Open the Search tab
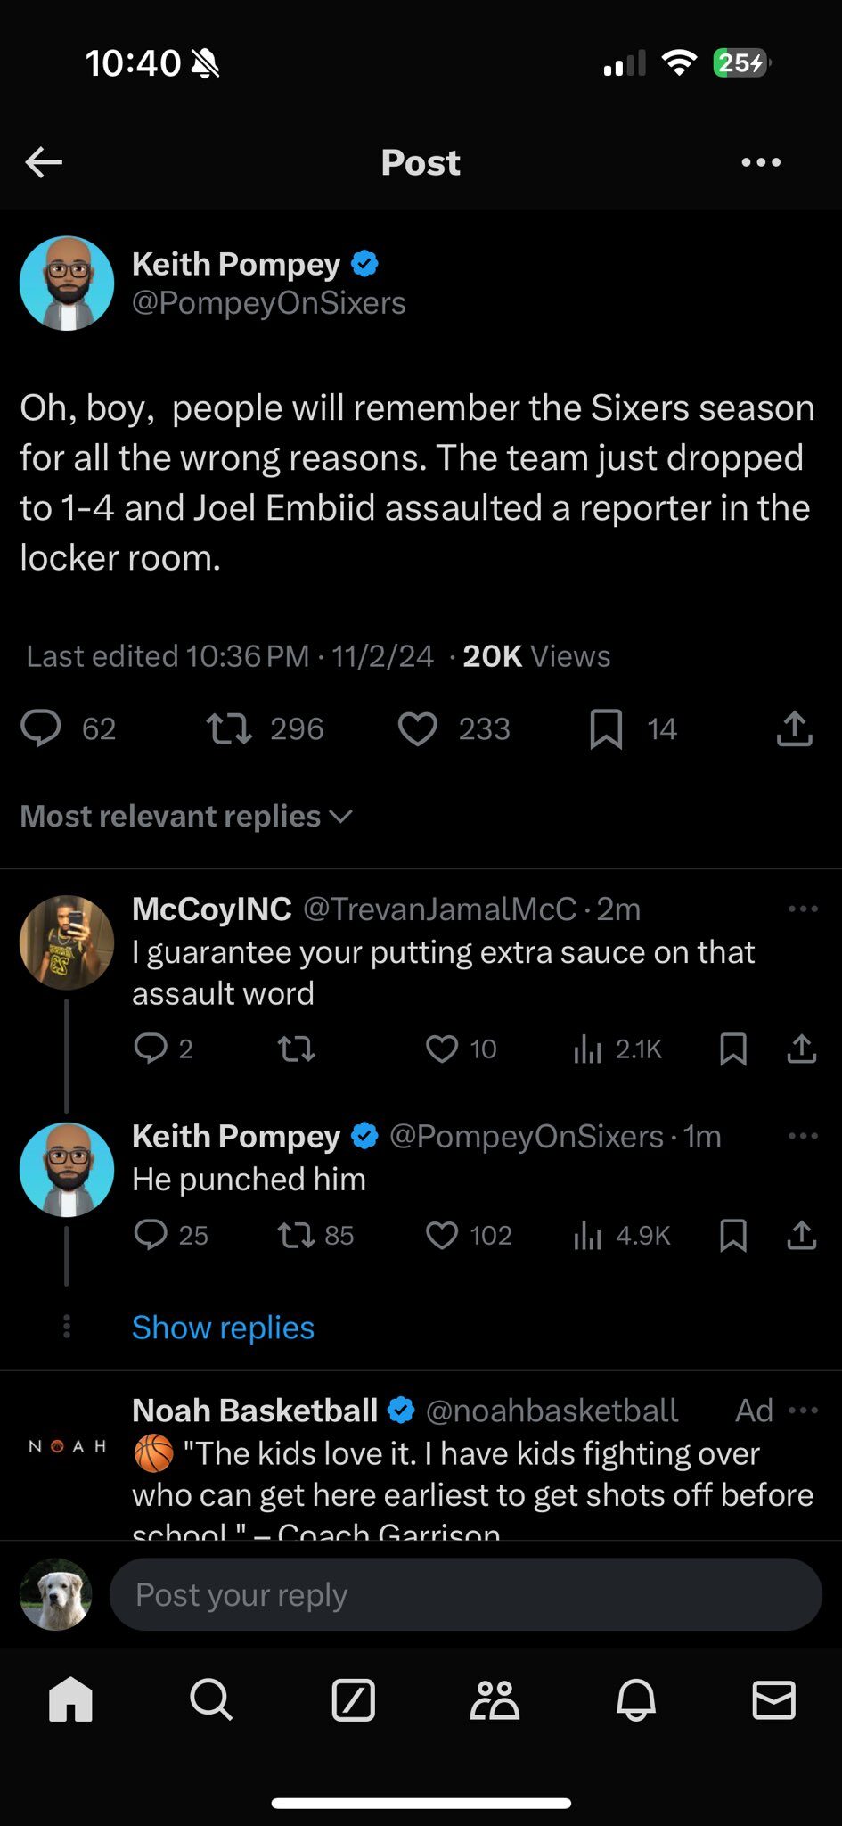This screenshot has height=1826, width=842. (211, 1699)
